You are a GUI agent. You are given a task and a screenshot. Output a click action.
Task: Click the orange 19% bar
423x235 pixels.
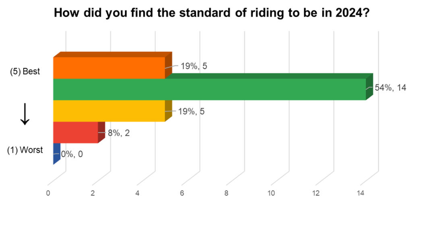tap(112, 65)
